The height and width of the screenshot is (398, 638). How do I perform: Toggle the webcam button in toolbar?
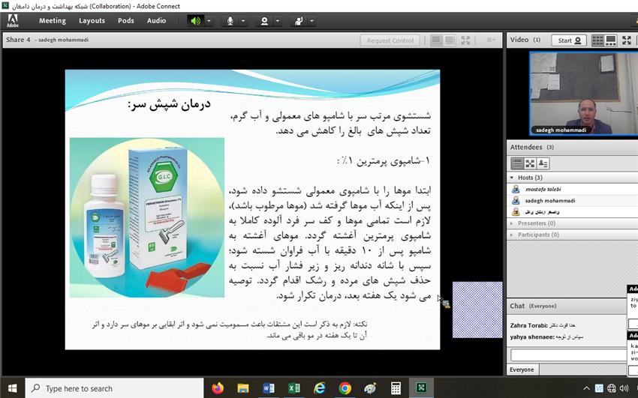(x=264, y=21)
